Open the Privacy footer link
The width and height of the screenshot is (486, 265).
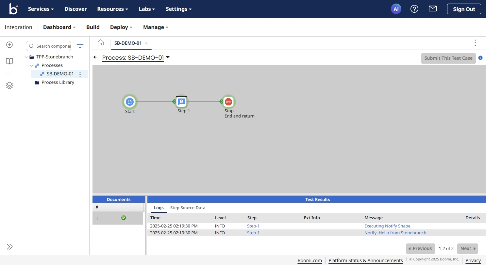coord(473,260)
